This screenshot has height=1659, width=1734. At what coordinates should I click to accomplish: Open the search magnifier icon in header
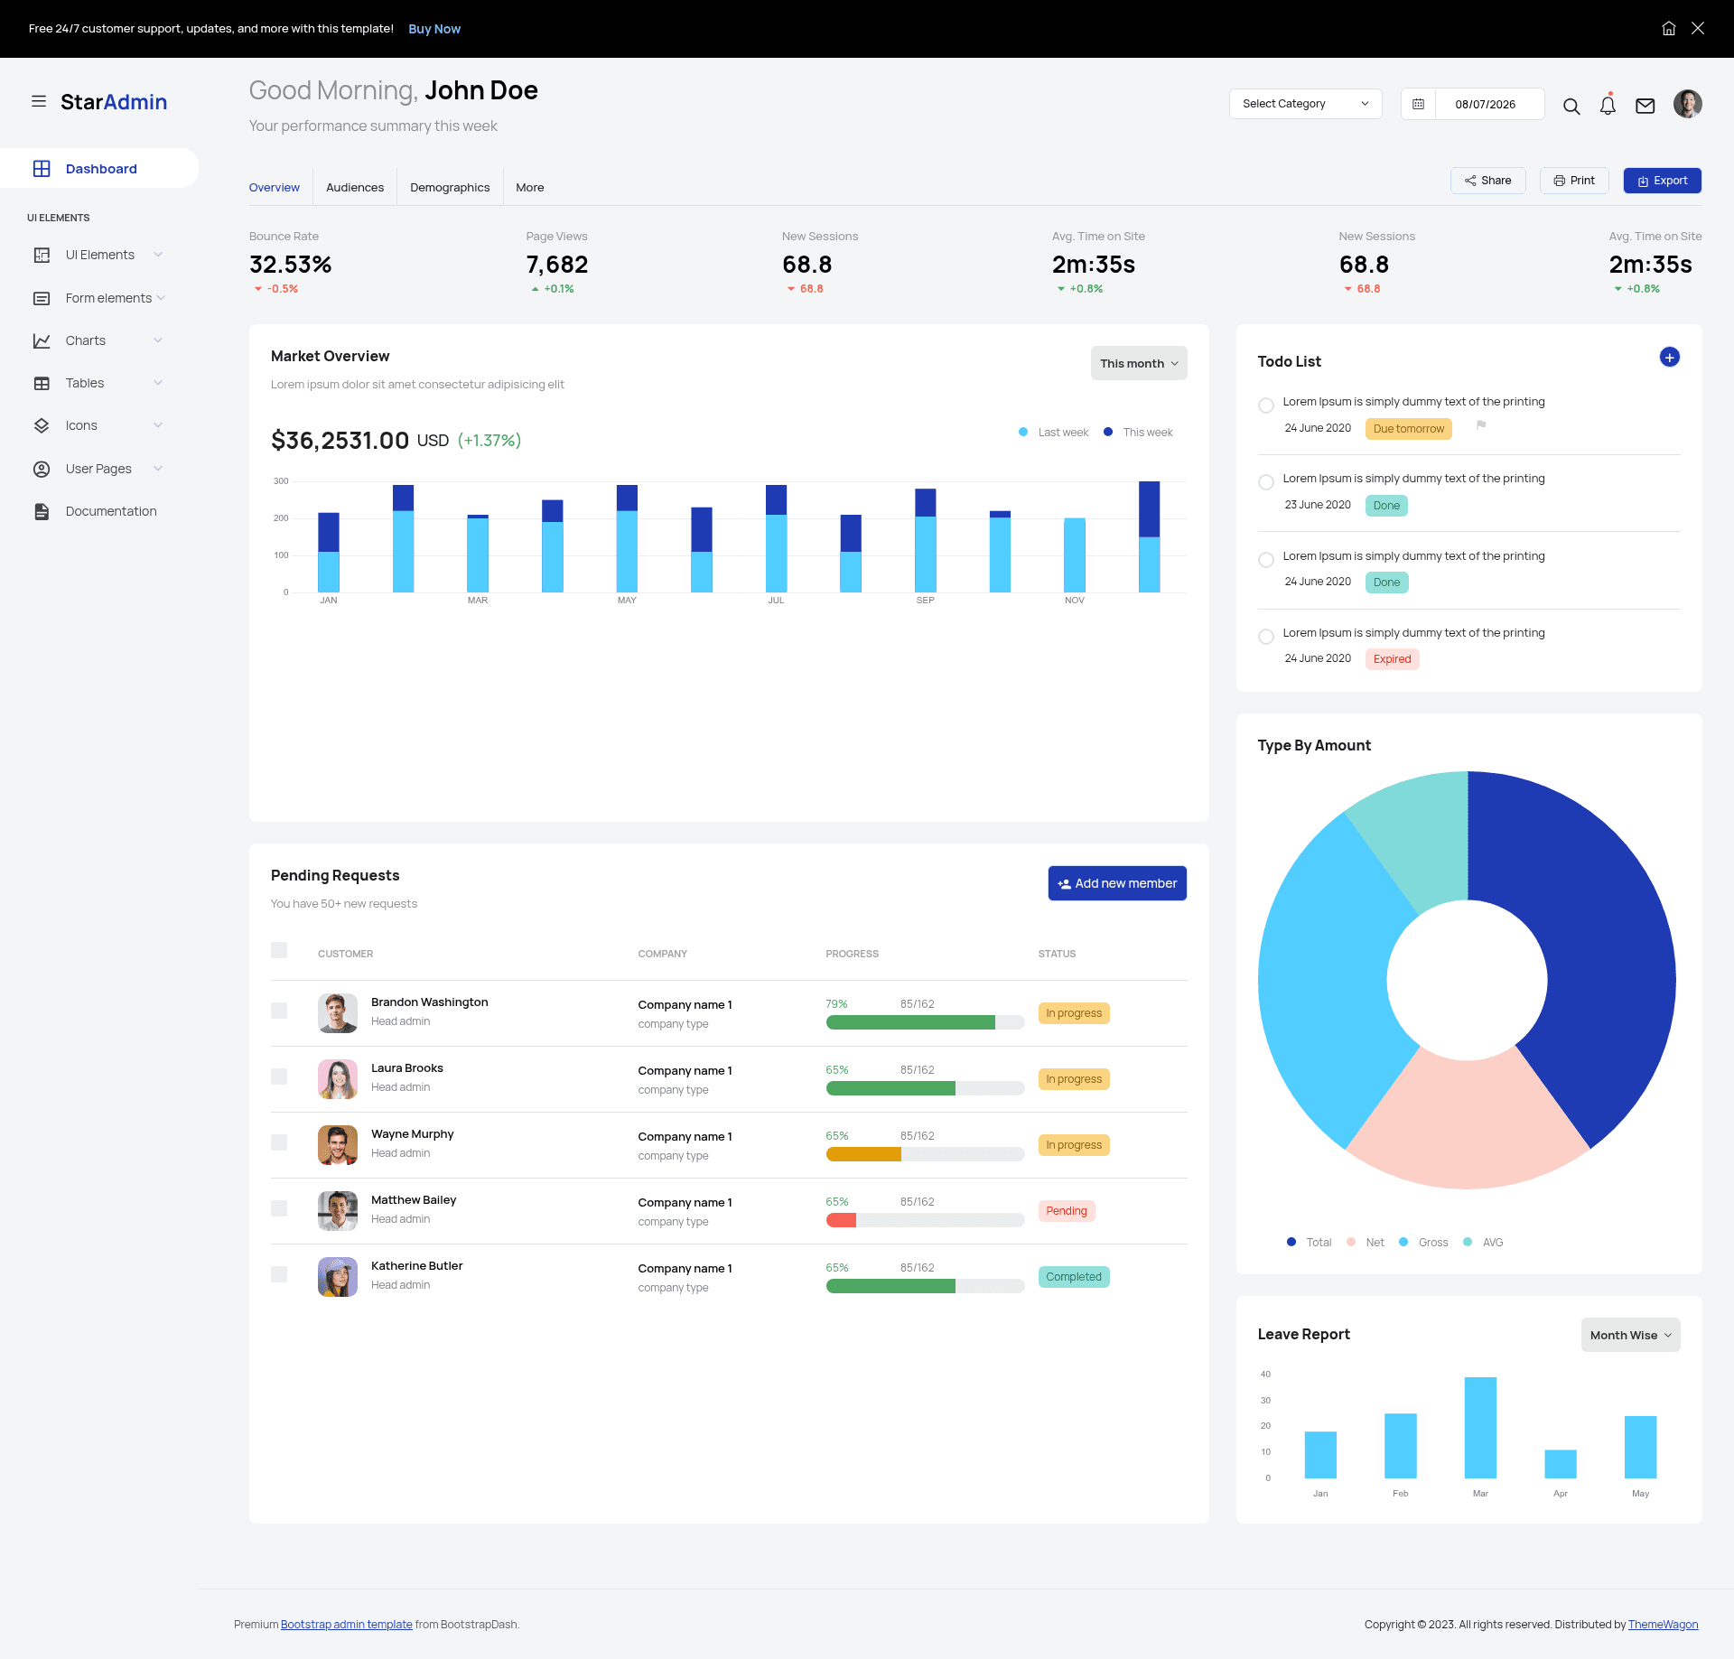click(x=1571, y=106)
